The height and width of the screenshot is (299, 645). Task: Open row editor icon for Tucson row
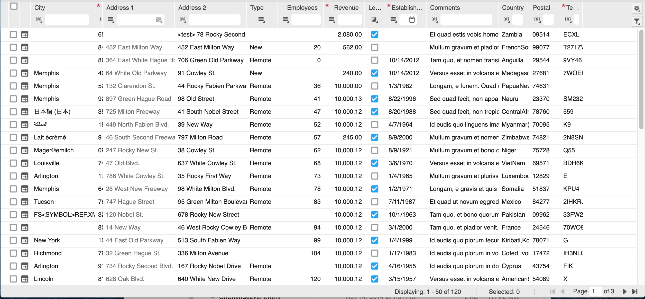pos(25,202)
